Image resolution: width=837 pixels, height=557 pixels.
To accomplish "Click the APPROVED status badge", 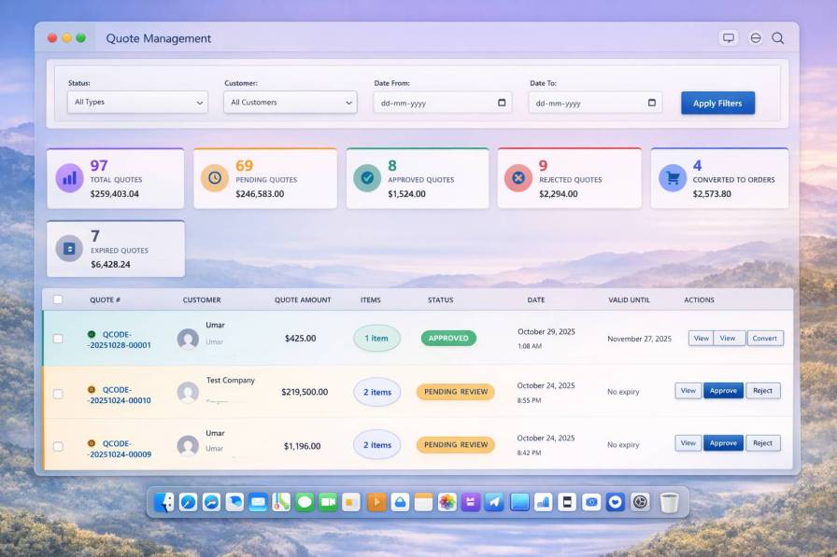I will [x=448, y=338].
